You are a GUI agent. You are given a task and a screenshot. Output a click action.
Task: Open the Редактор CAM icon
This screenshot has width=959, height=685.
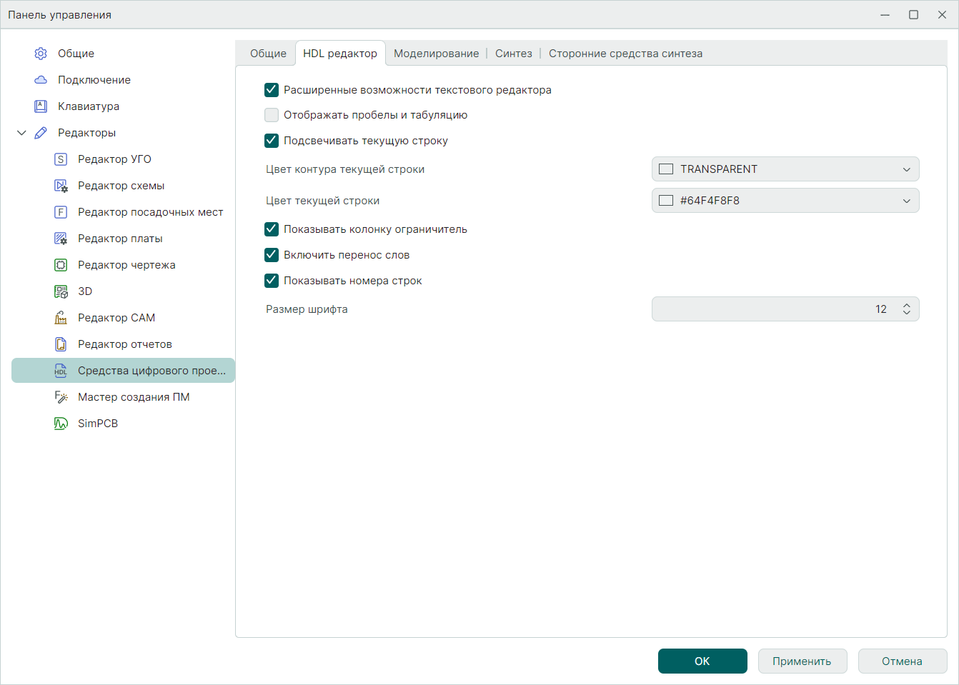pyautogui.click(x=61, y=318)
